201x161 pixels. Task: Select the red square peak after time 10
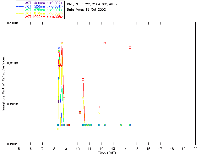pyautogui.click(x=83, y=80)
